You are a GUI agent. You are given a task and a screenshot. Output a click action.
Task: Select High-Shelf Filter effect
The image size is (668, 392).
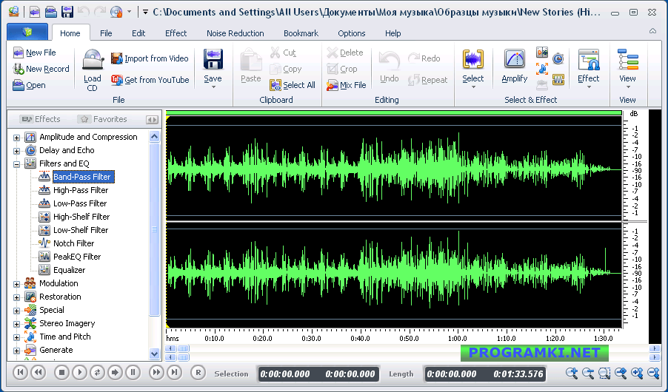(x=81, y=217)
